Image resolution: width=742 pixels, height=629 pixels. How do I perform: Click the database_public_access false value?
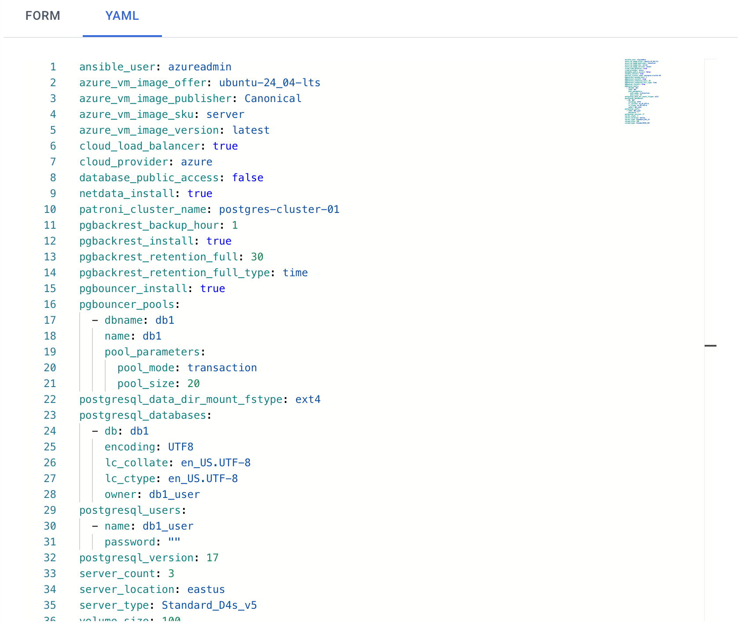(x=247, y=178)
